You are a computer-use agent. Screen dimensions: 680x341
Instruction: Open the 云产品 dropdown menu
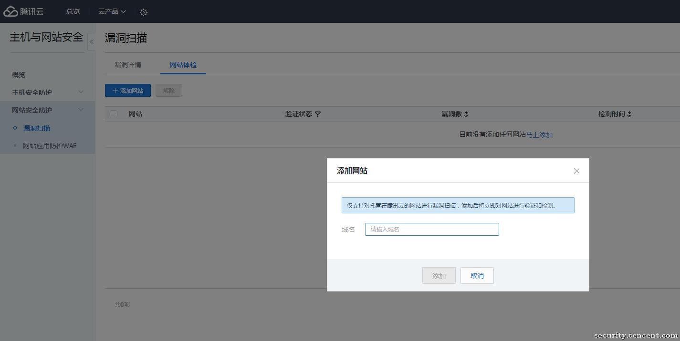(112, 12)
